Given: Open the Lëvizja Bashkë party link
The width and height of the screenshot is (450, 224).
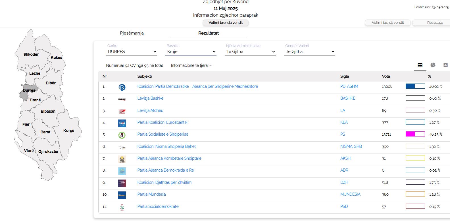Looking at the screenshot, I should tap(150, 98).
